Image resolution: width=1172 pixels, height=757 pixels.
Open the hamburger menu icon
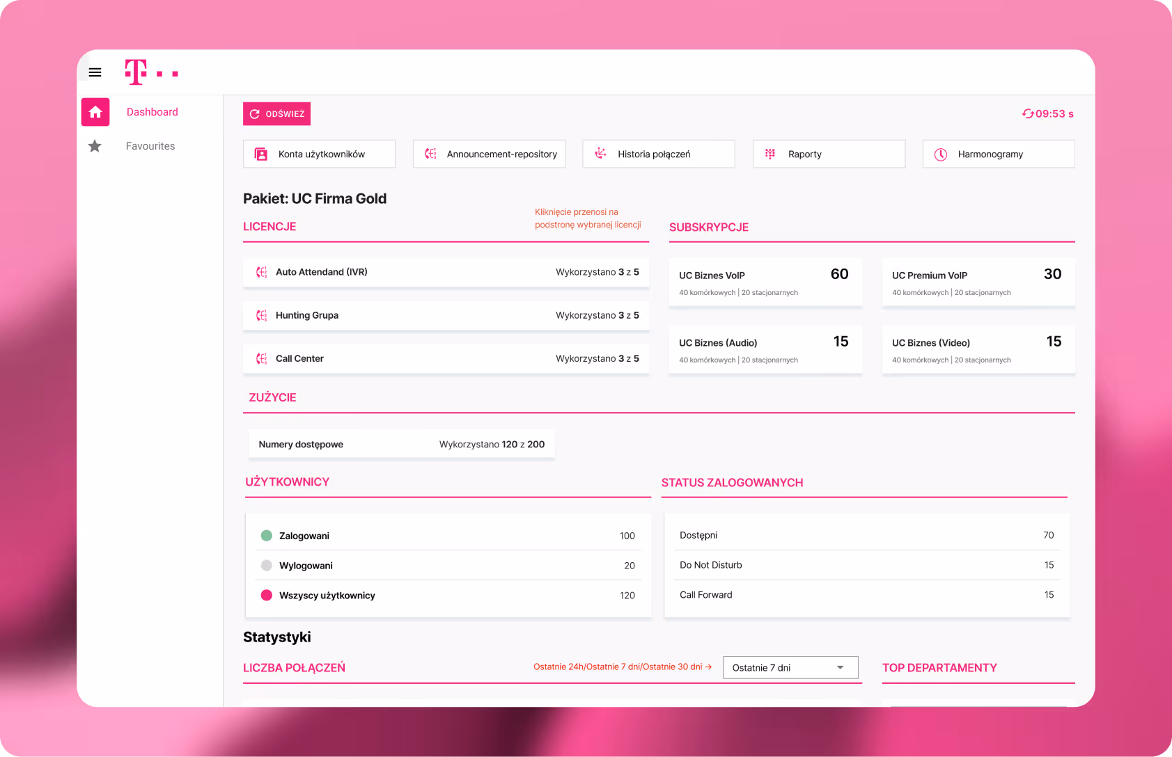(95, 72)
